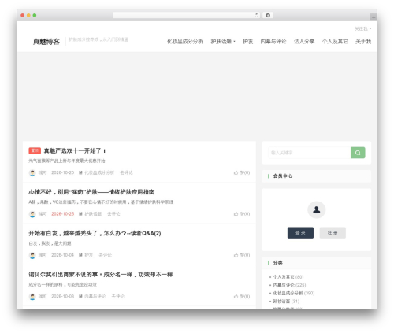Screen dimensions: 394x333
Task: Click the member avatar placeholder icon
Action: 317,209
